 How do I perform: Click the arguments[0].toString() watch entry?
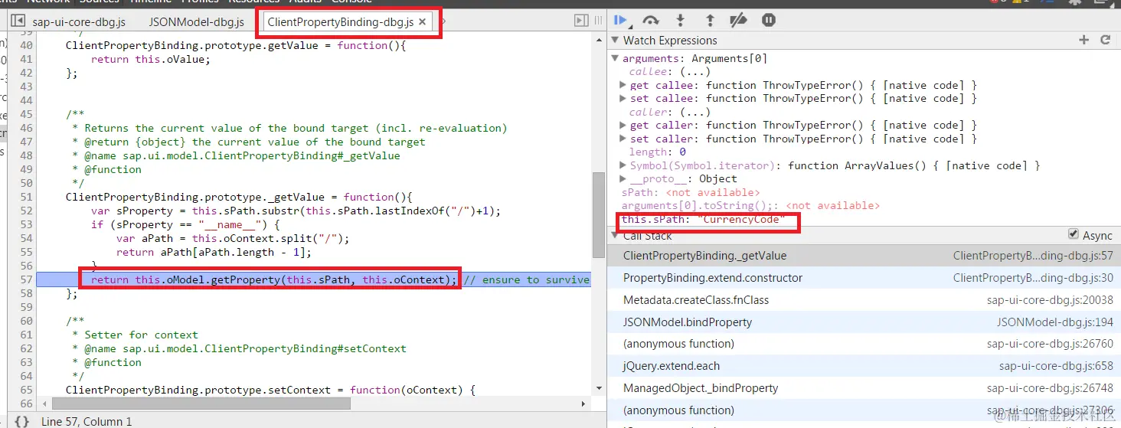point(750,205)
